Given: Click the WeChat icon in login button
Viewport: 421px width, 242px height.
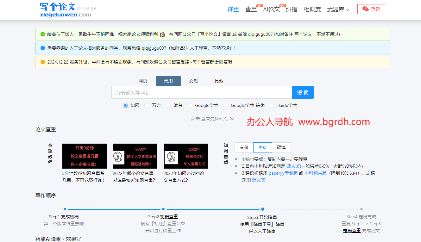Looking at the screenshot, I should tap(366, 9).
